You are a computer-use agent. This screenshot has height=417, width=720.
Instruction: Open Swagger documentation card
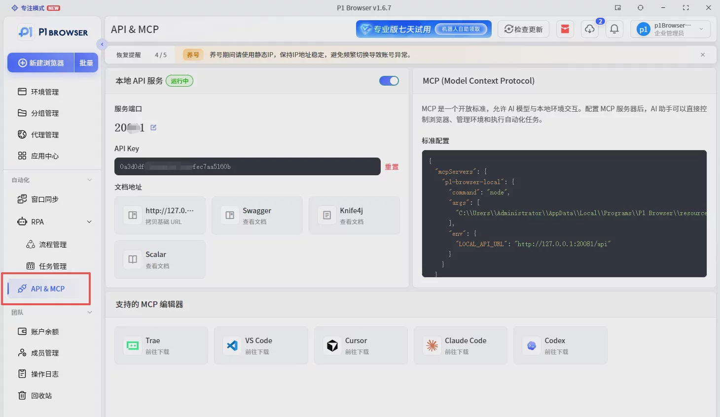coord(257,215)
